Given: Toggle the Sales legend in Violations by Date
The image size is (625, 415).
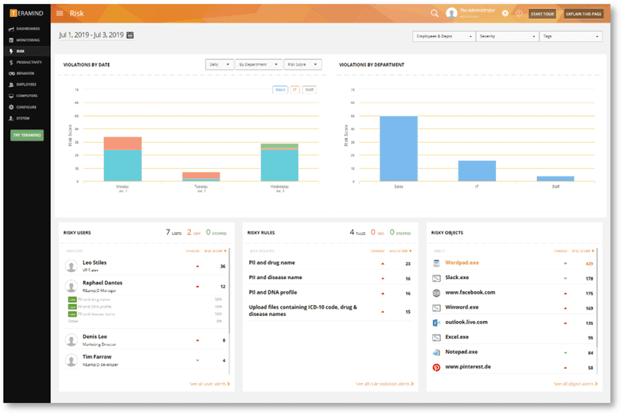Looking at the screenshot, I should [280, 90].
